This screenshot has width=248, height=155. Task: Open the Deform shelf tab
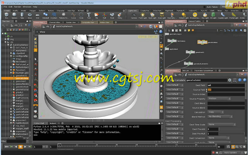pyautogui.click(x=42, y=11)
